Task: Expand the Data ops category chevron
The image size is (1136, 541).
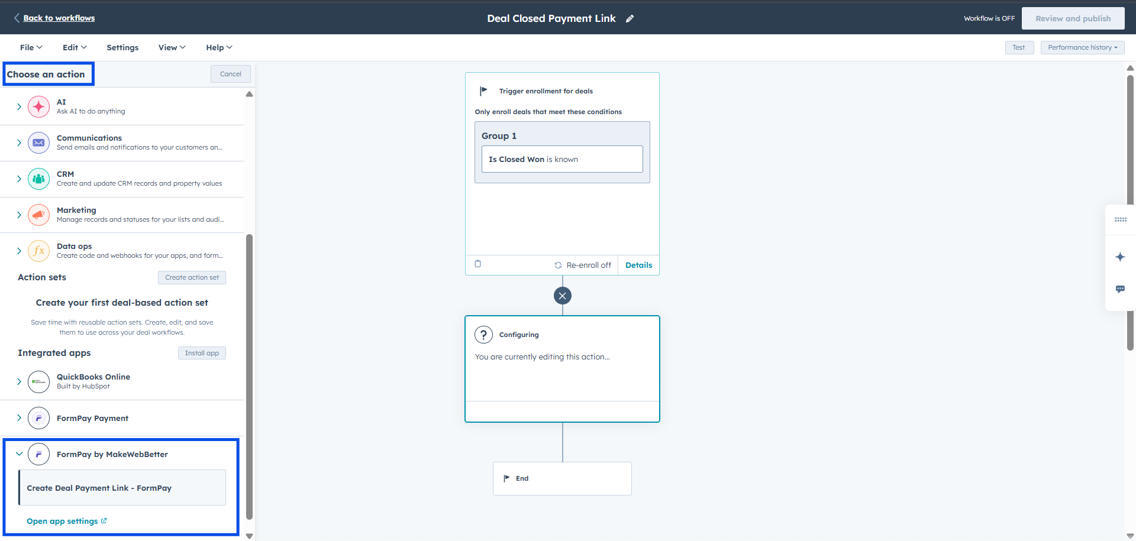Action: (x=19, y=251)
